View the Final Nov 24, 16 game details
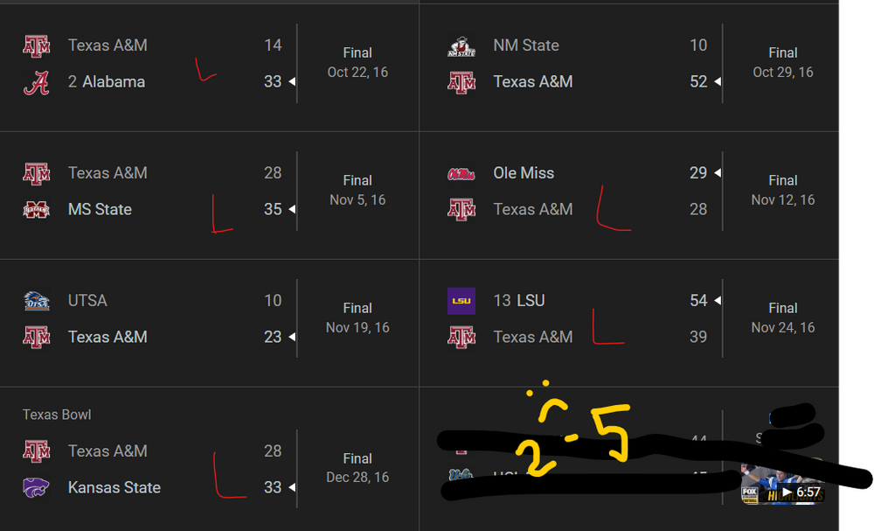 tap(782, 318)
